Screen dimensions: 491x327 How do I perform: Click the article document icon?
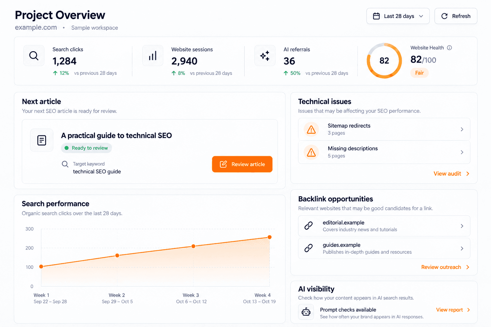(x=42, y=140)
